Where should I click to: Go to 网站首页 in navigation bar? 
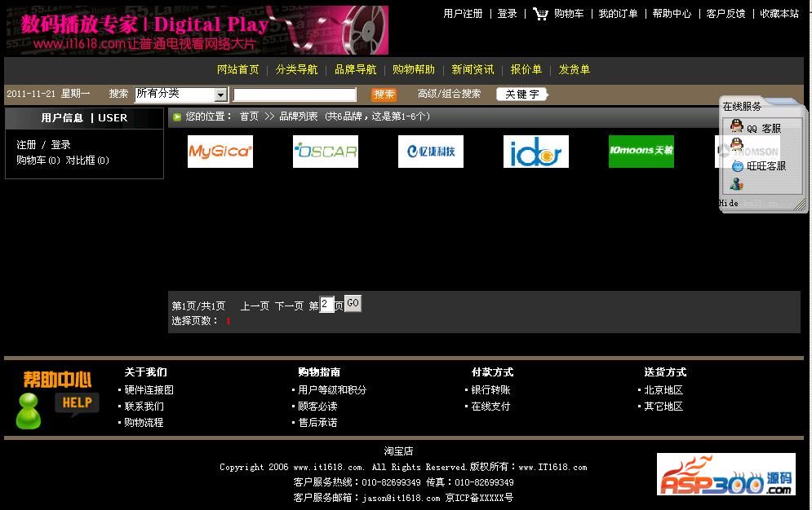coord(237,69)
